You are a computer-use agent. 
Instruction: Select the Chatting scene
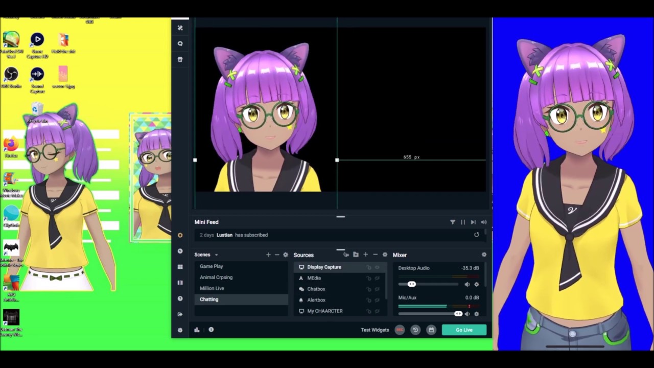pyautogui.click(x=241, y=299)
